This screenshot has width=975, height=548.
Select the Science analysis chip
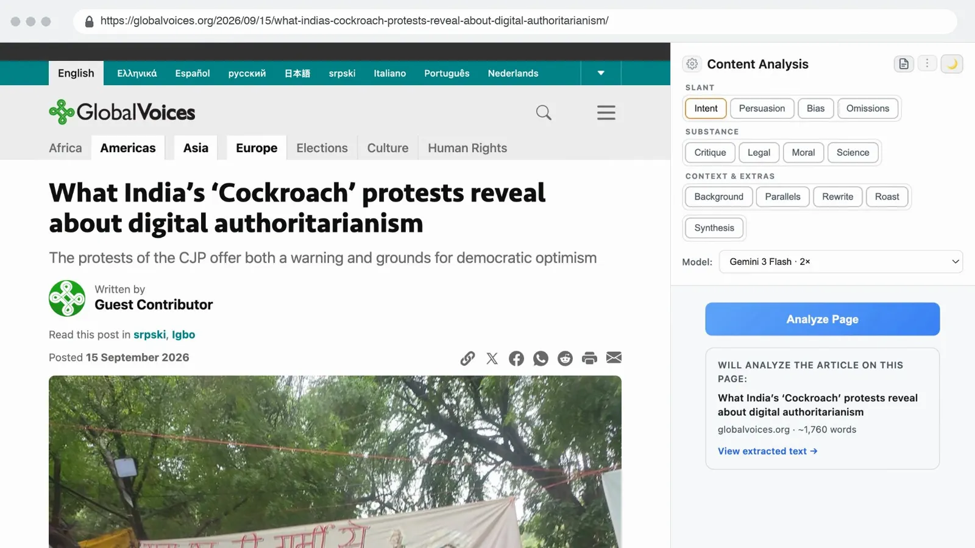pyautogui.click(x=853, y=153)
